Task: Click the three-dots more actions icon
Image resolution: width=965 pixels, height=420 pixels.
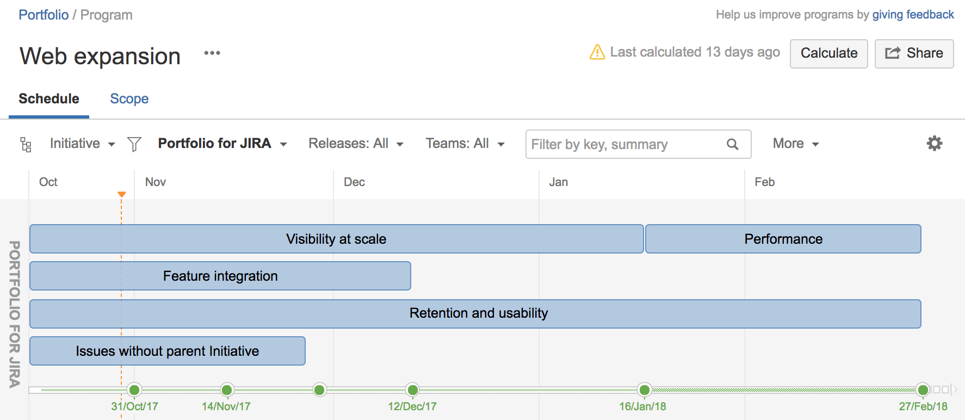Action: coord(212,53)
